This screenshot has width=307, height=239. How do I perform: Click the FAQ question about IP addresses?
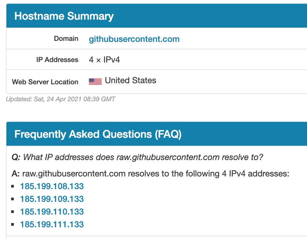[137, 157]
